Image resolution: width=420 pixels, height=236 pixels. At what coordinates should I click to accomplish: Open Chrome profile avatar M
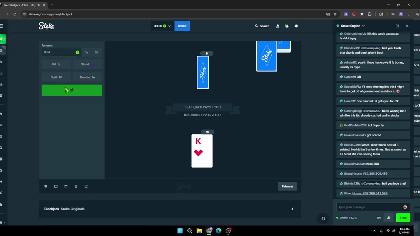tap(401, 14)
